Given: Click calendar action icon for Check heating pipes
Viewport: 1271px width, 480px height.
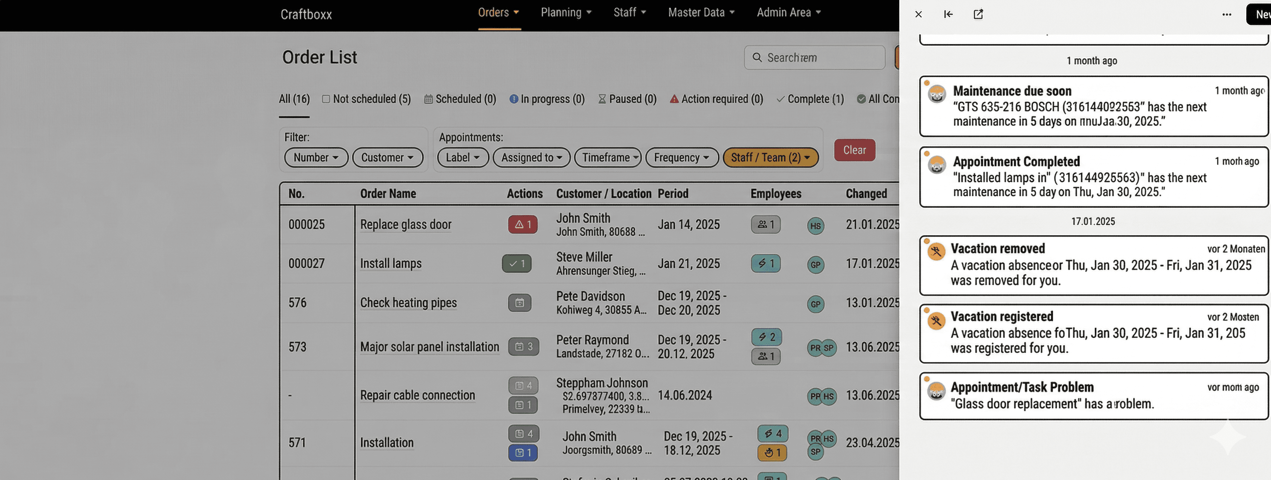Looking at the screenshot, I should click(x=520, y=303).
